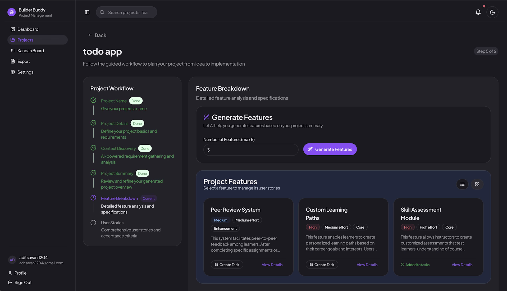Open the notifications bell

pos(478,12)
